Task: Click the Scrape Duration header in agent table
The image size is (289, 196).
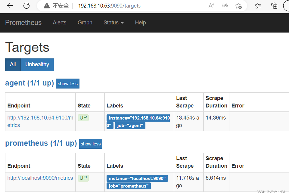Action: 216,102
